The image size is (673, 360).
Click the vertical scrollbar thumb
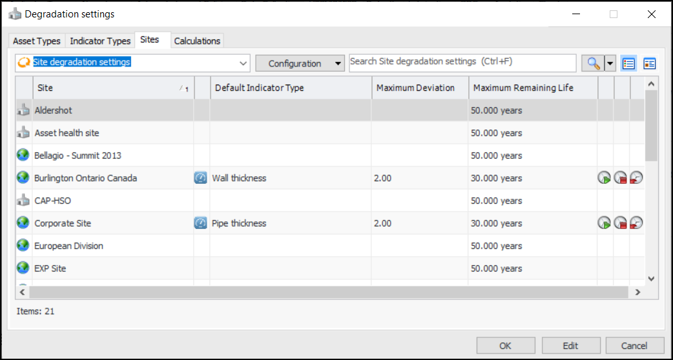[x=651, y=126]
